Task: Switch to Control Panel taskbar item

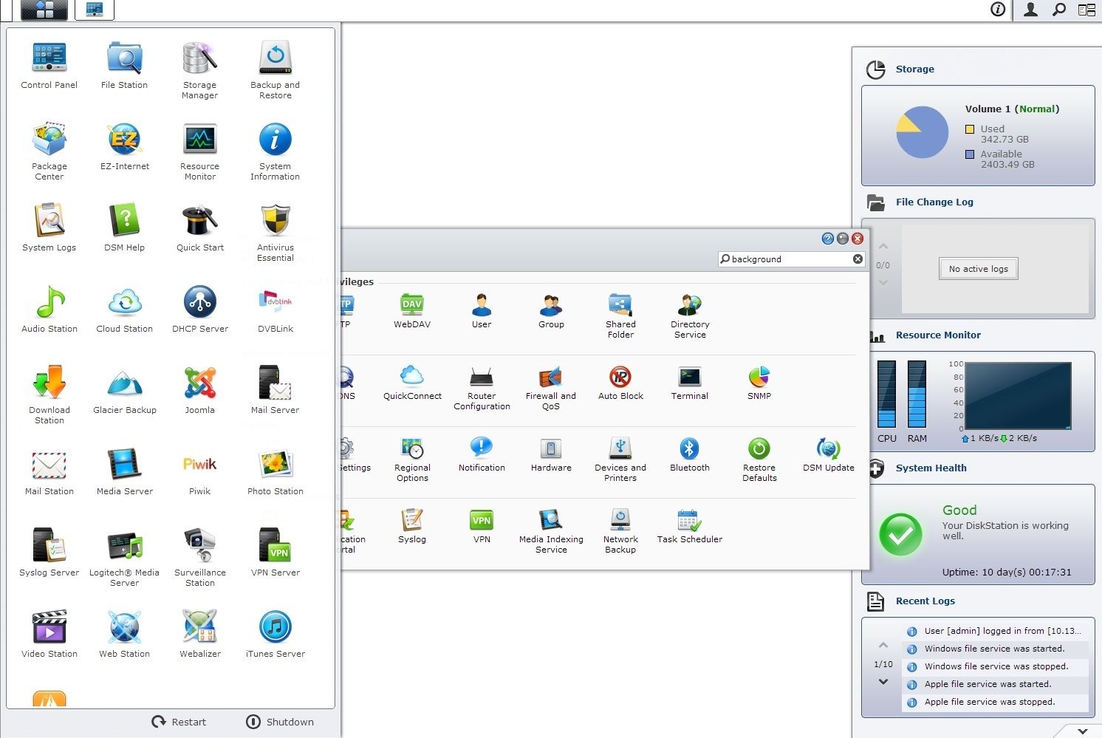Action: pyautogui.click(x=95, y=10)
